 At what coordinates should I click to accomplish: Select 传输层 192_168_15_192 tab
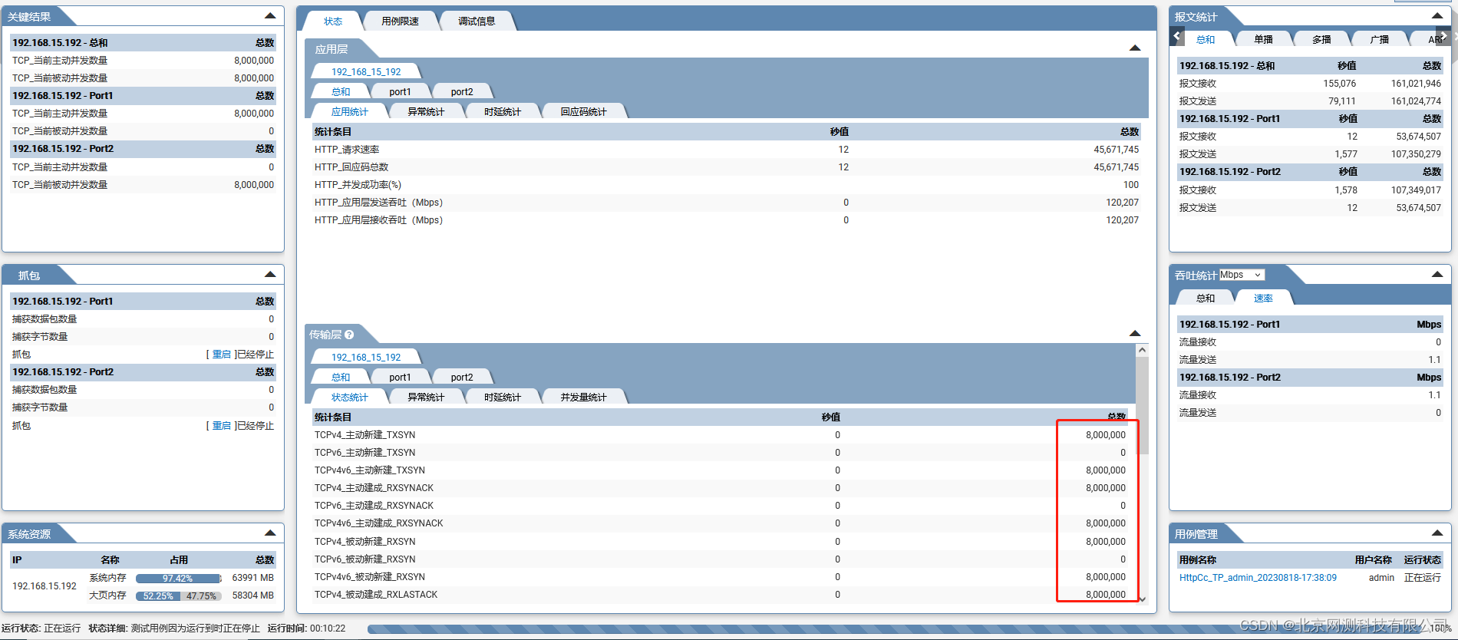tap(366, 358)
